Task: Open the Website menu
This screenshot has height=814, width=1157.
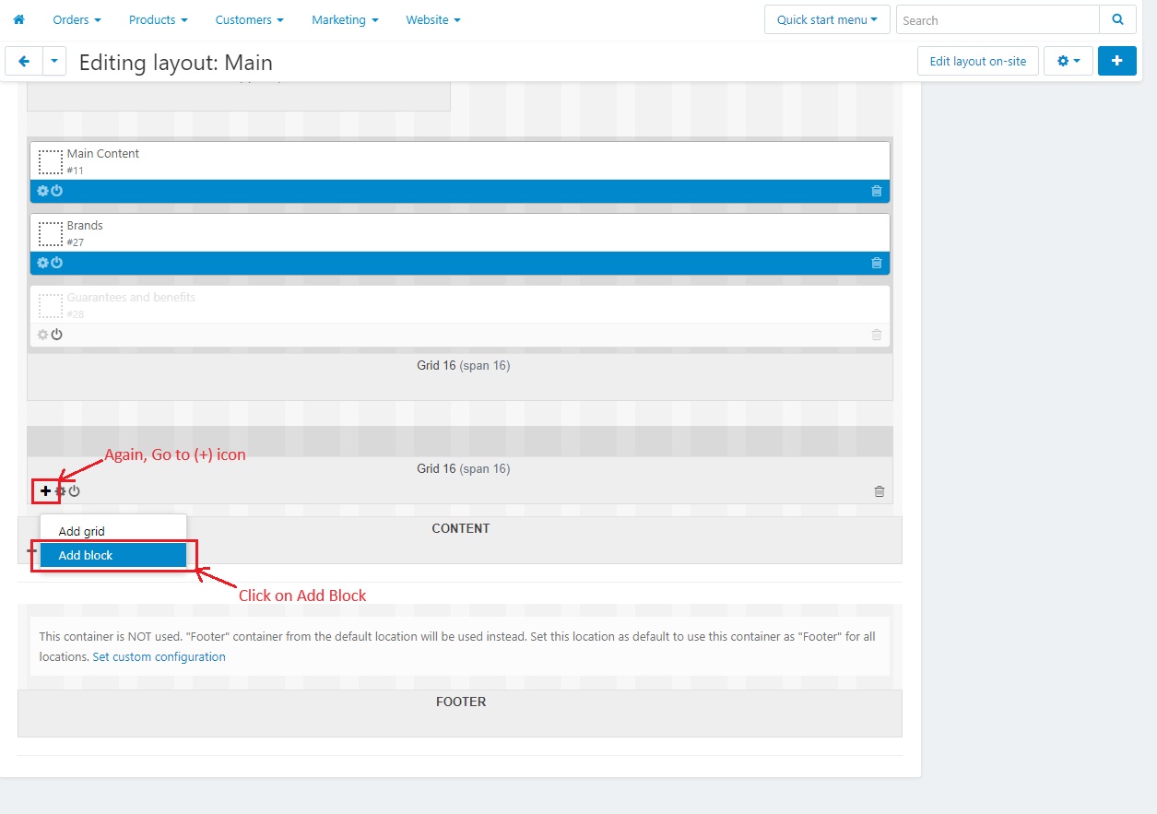Action: (x=433, y=19)
